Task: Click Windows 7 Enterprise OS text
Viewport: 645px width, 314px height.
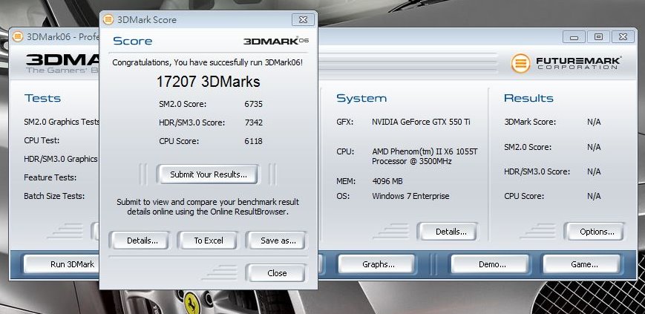Action: click(410, 196)
